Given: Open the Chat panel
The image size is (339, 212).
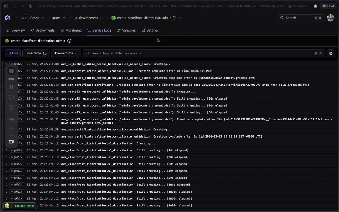Looking at the screenshot, I should tap(328, 6).
